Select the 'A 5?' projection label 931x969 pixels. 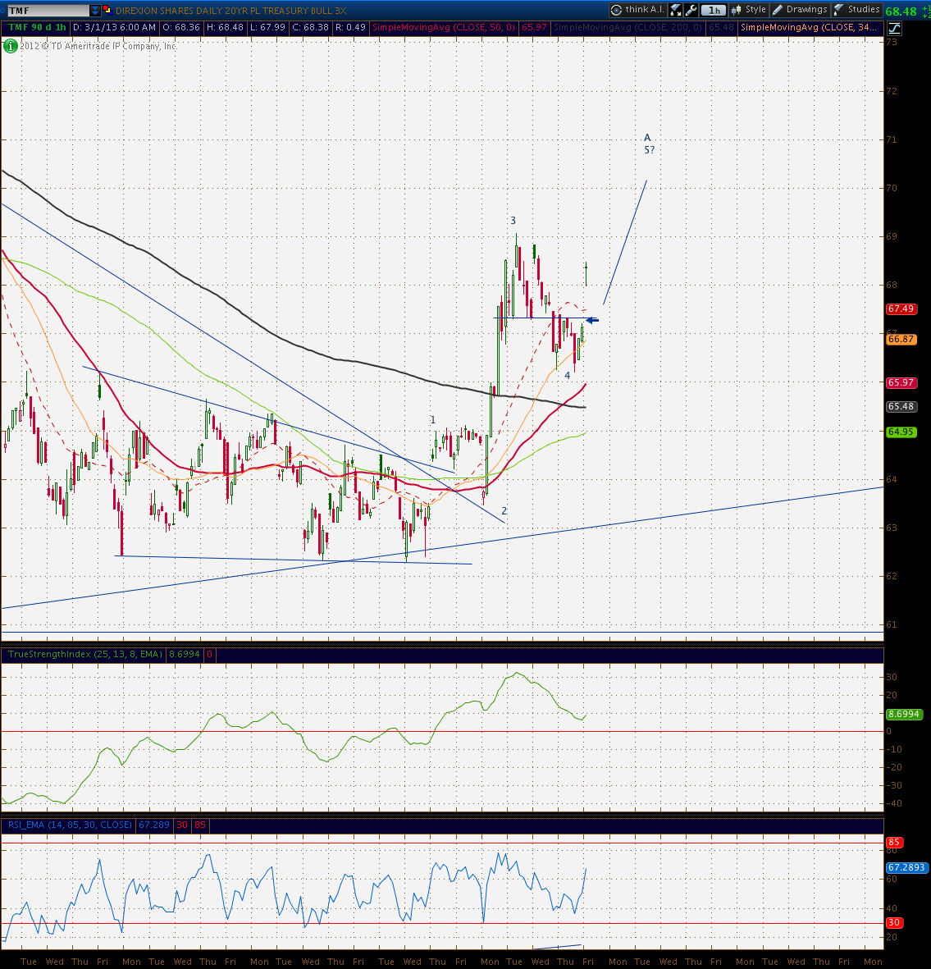pyautogui.click(x=649, y=144)
